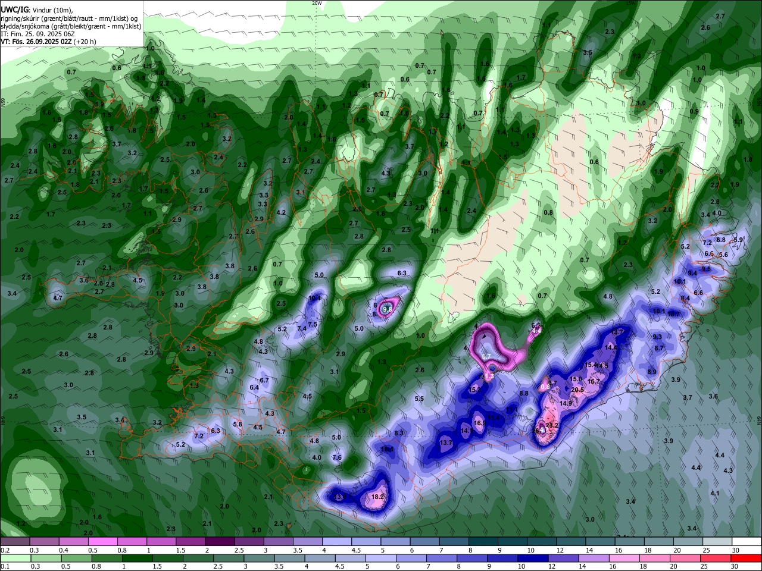This screenshot has height=571, width=762.
Task: Click the medium green 0.5 swatch in lower legend
Action: point(76,559)
